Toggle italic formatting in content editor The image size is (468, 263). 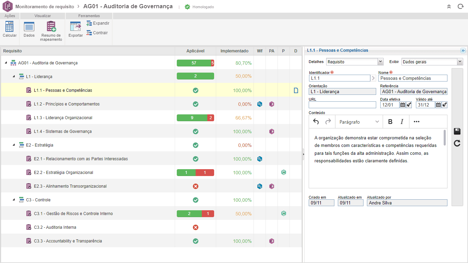402,122
